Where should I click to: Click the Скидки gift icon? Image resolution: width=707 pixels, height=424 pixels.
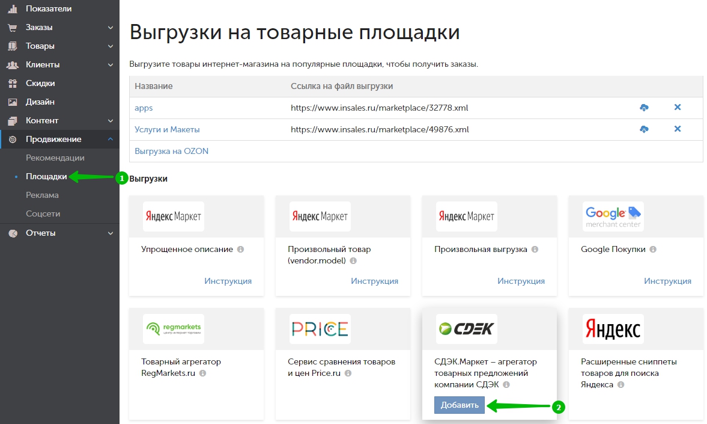(13, 84)
